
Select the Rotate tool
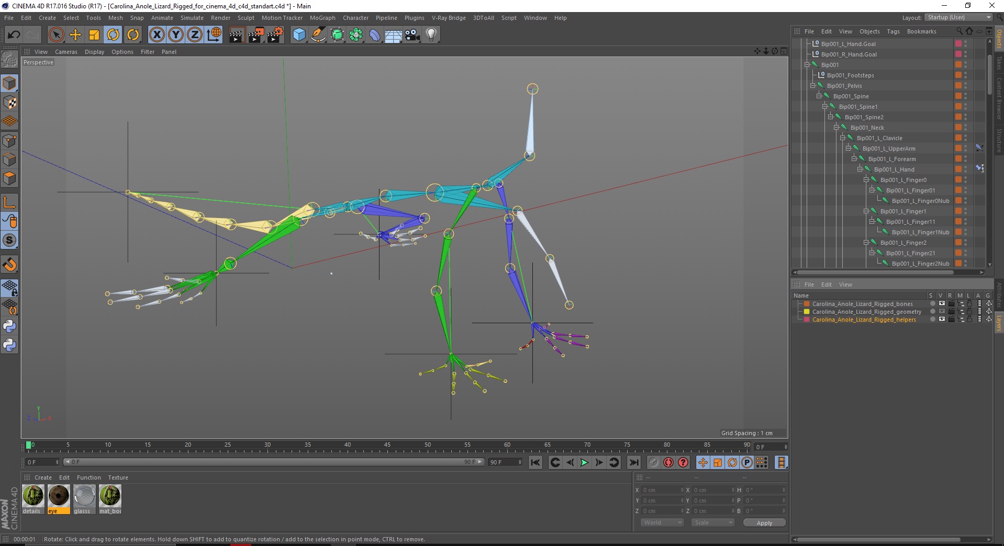tap(113, 35)
